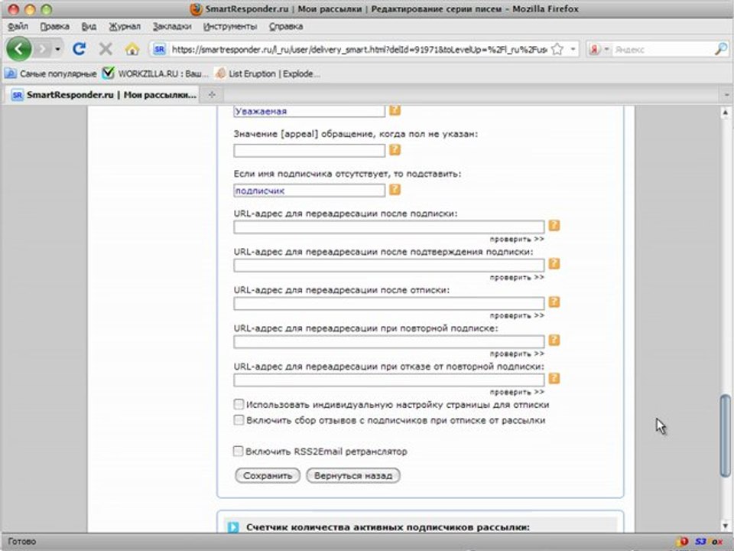
Task: Open the Самые популярные bookmarks folder
Action: [x=50, y=73]
